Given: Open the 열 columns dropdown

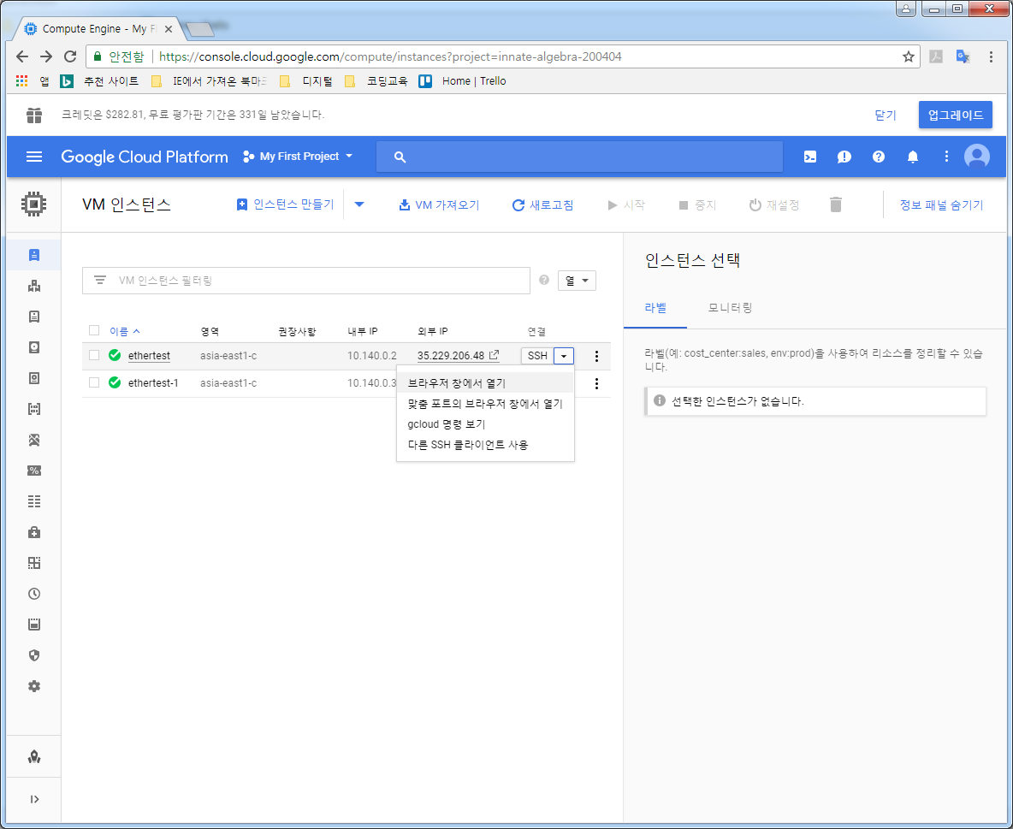Looking at the screenshot, I should pos(577,281).
